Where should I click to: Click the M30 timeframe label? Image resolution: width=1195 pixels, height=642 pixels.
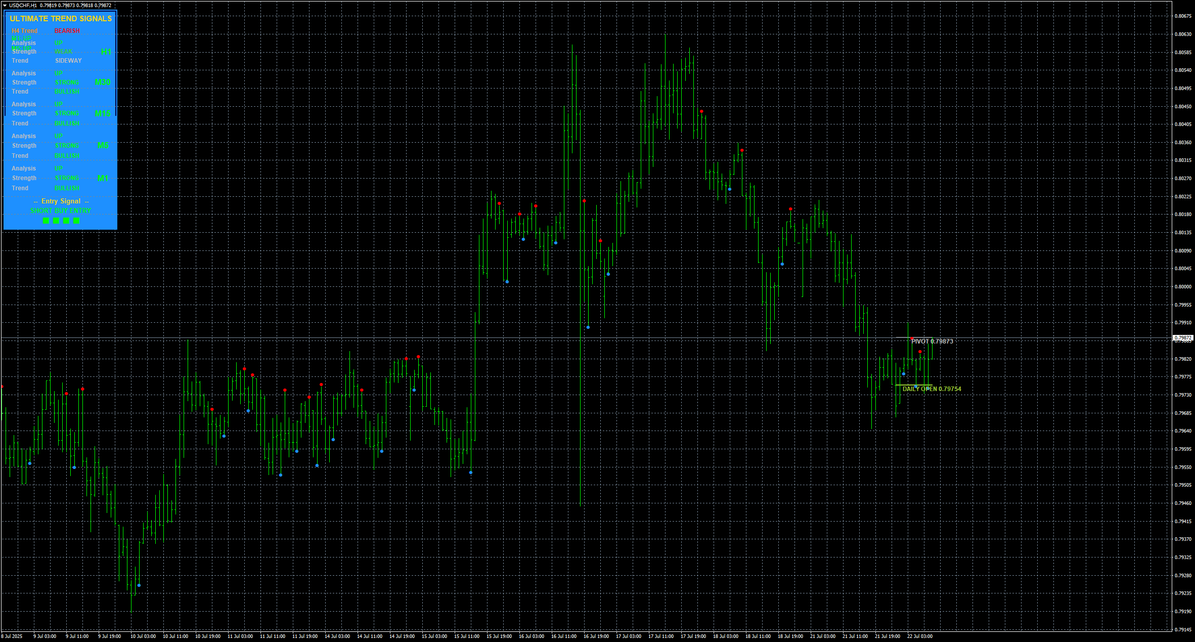pyautogui.click(x=103, y=82)
